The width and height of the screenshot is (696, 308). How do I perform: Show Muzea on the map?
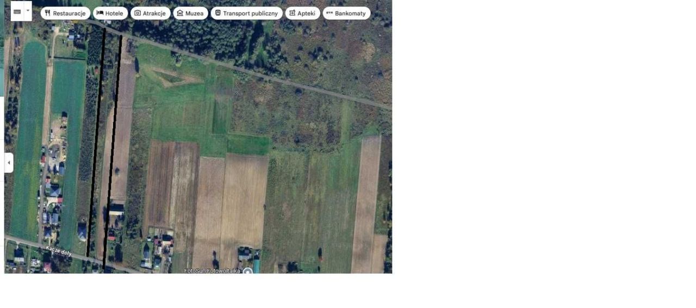point(190,13)
